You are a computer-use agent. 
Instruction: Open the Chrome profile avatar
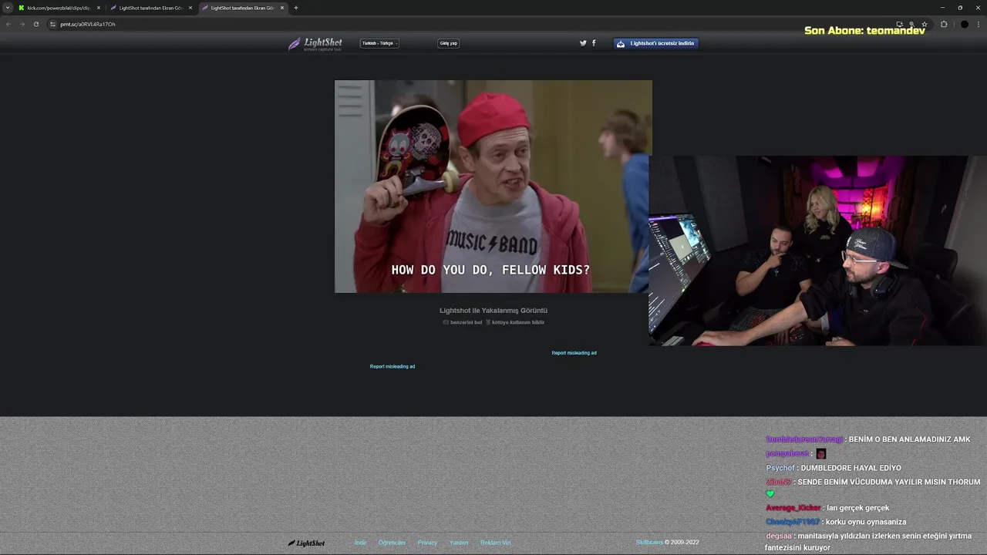point(964,24)
